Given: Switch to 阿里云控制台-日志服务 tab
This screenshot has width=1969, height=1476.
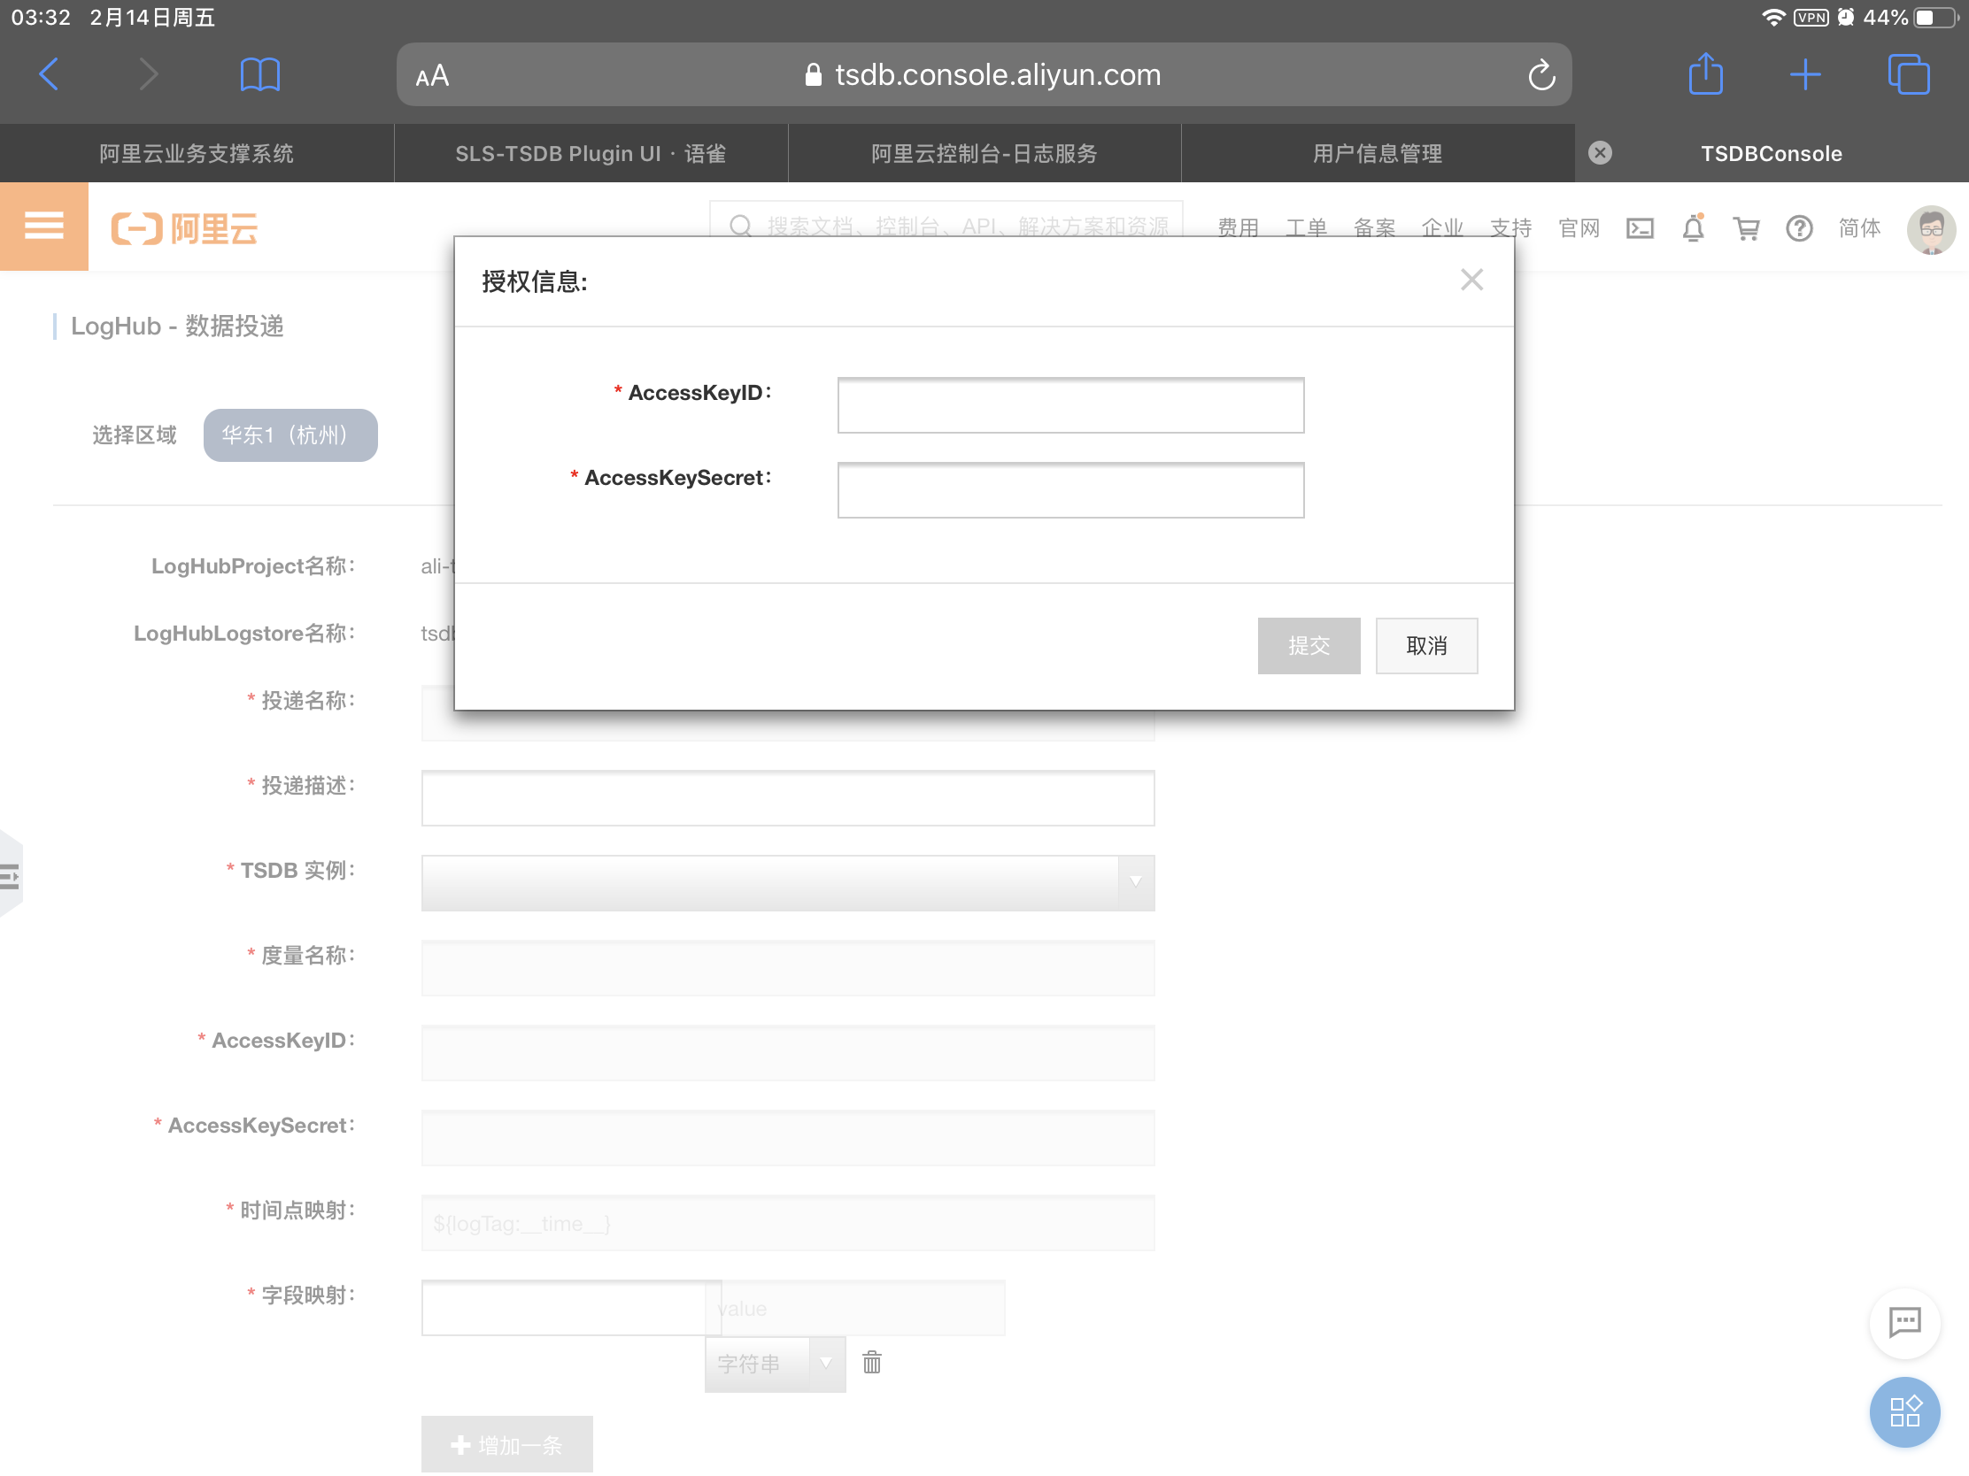Looking at the screenshot, I should click(x=984, y=153).
